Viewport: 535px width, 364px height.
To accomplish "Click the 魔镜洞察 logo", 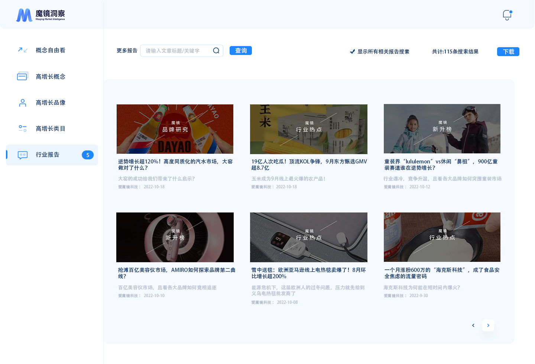I will [40, 15].
